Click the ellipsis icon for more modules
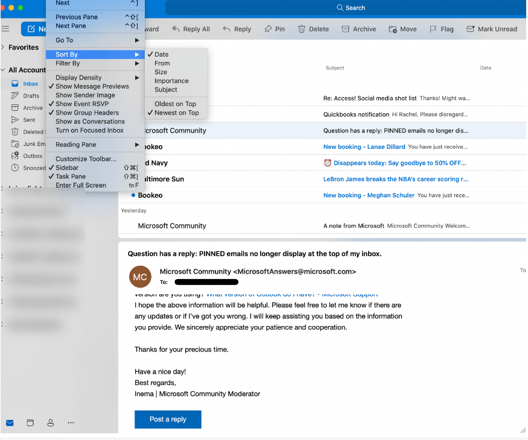This screenshot has width=528, height=440. point(71,423)
